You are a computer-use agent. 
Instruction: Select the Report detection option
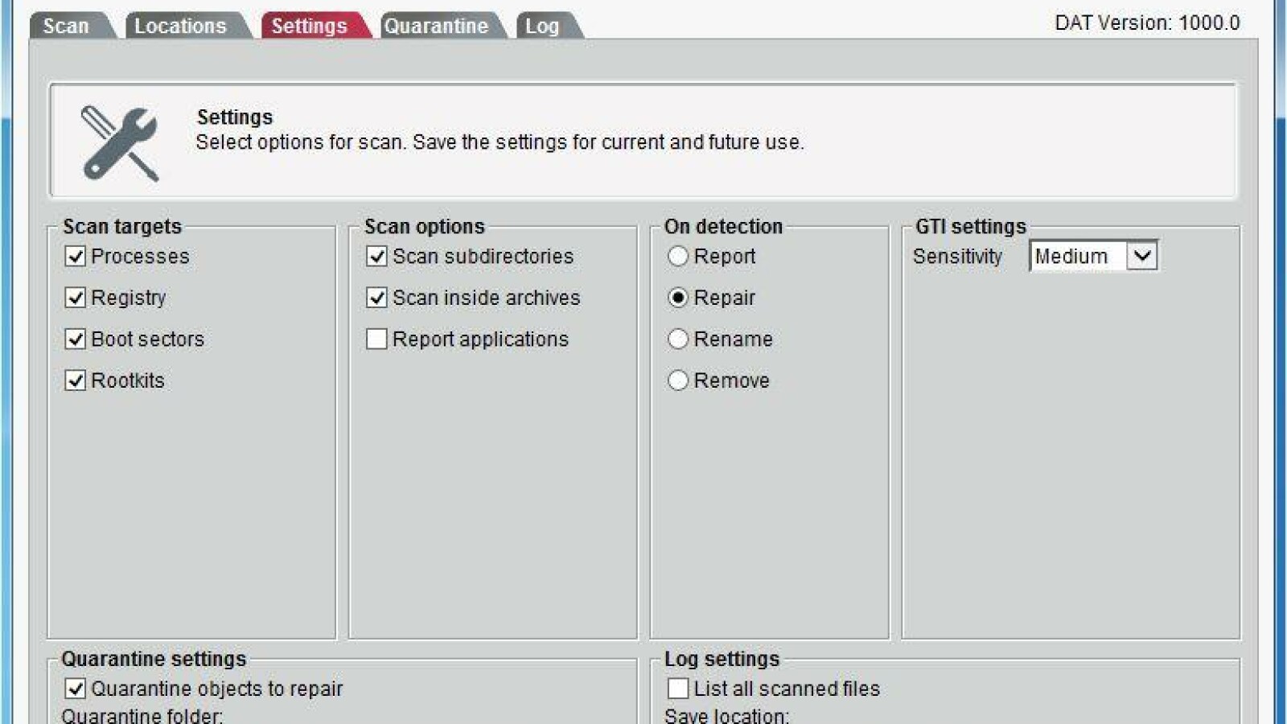(x=676, y=256)
